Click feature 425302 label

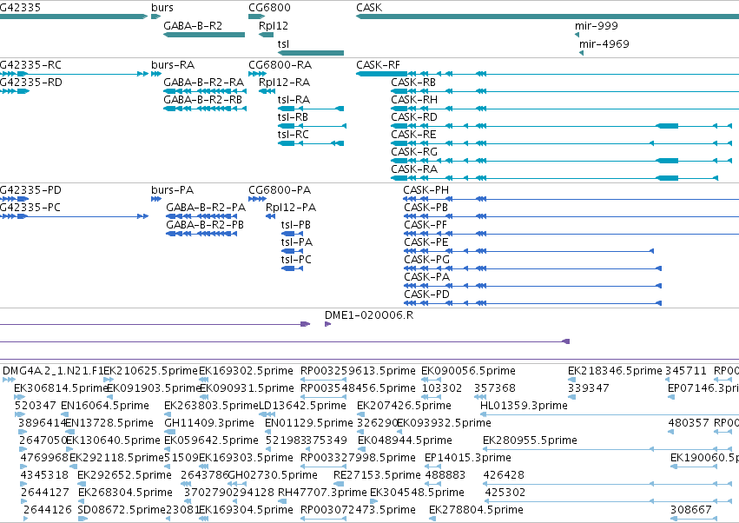(x=505, y=493)
